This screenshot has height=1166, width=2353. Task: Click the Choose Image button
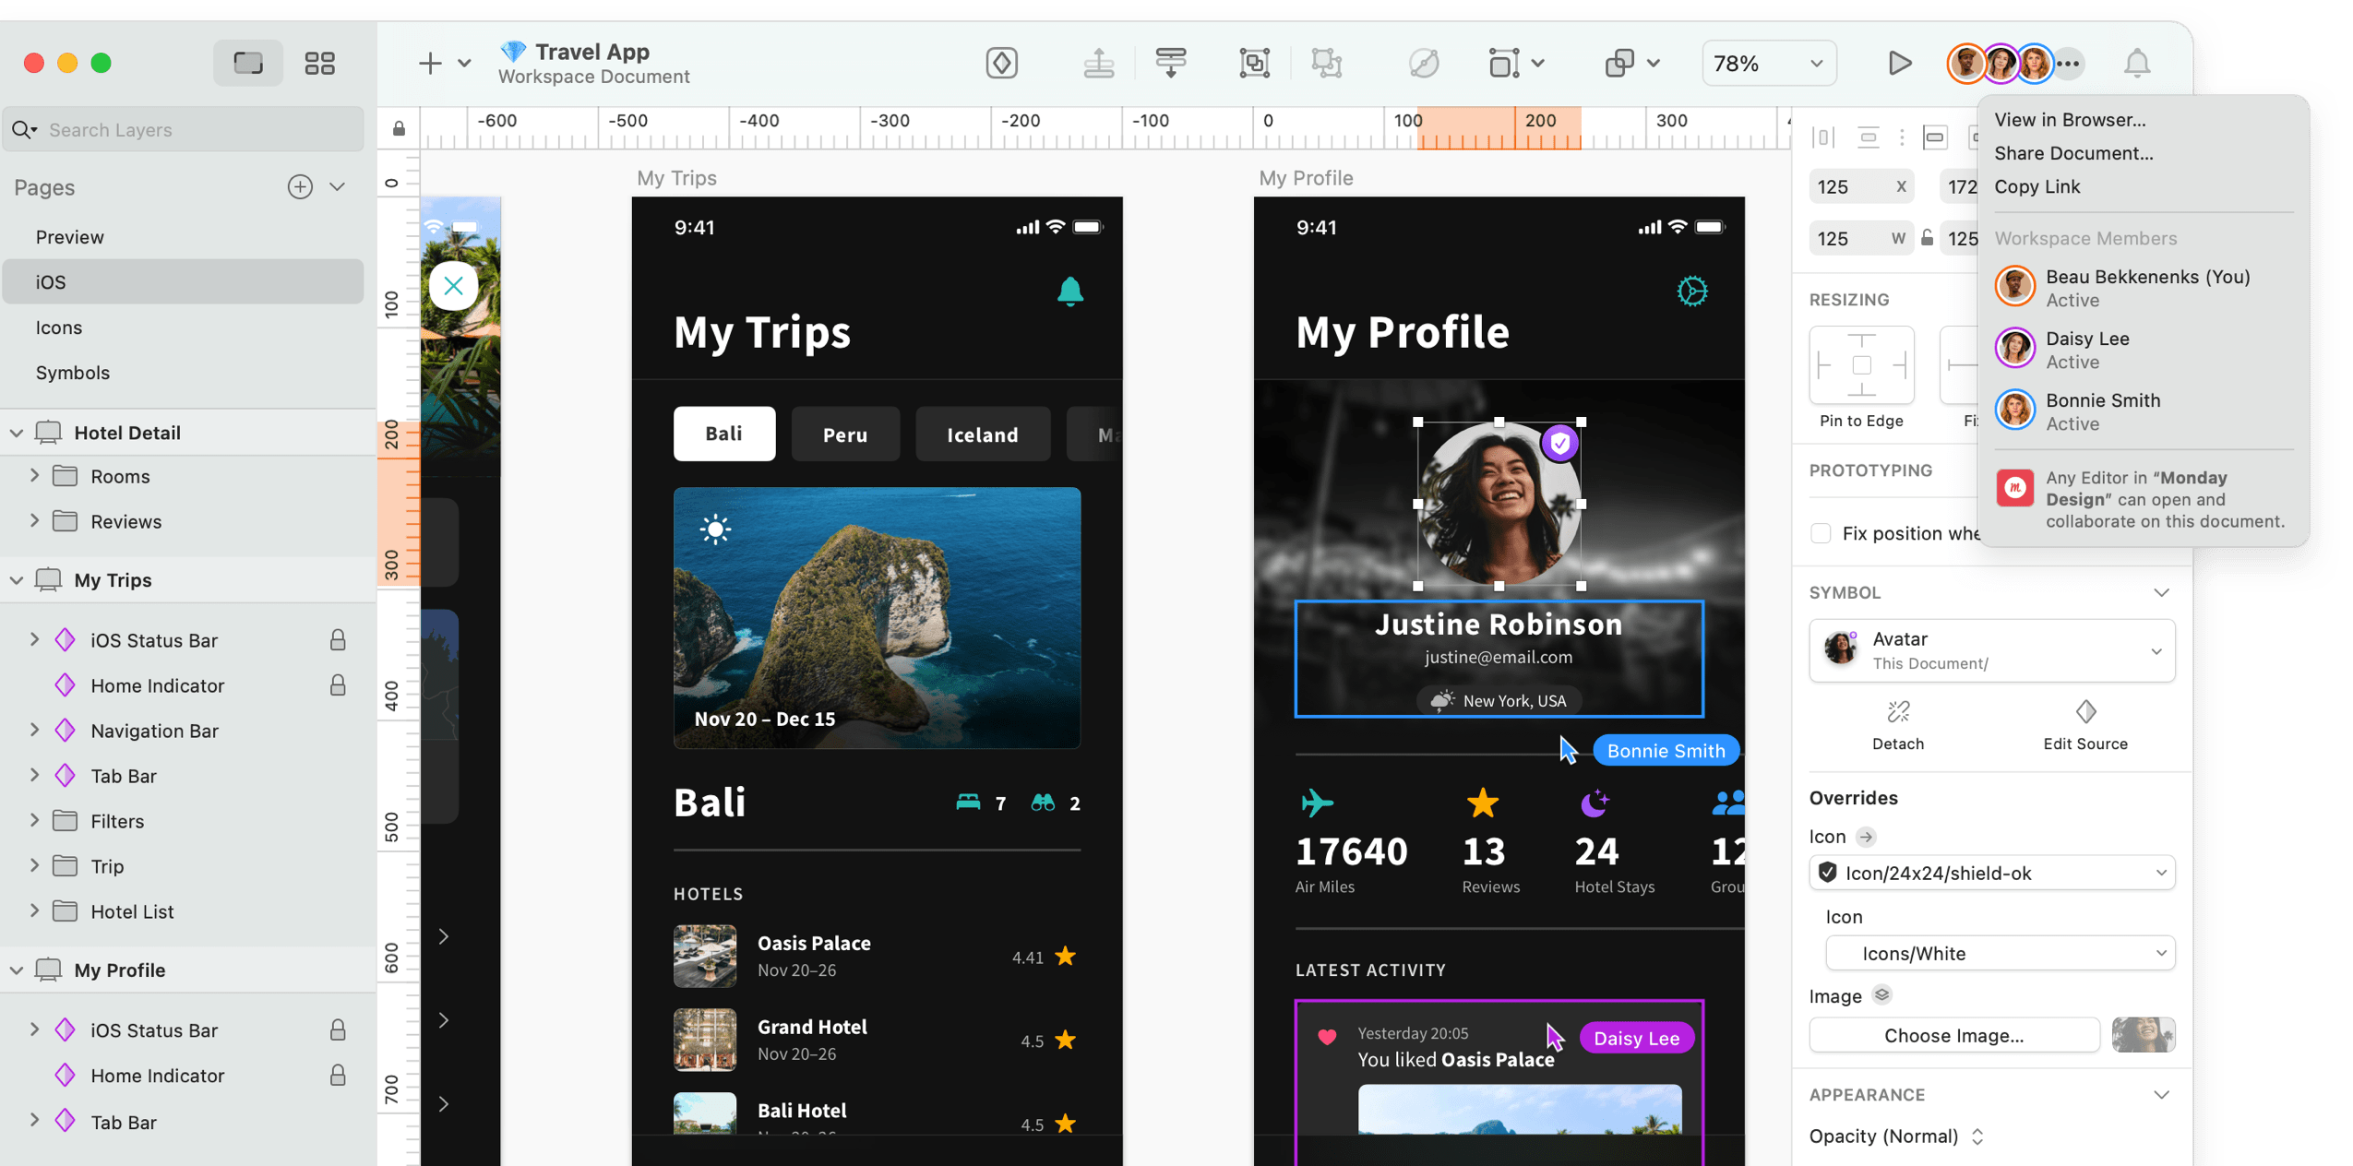[x=1953, y=1035]
